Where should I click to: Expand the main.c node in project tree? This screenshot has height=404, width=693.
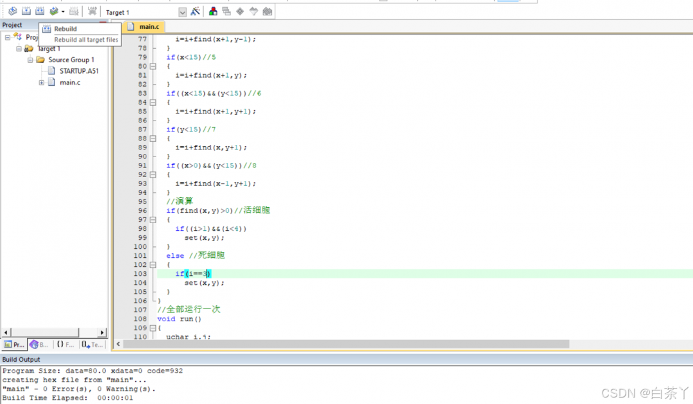(42, 82)
